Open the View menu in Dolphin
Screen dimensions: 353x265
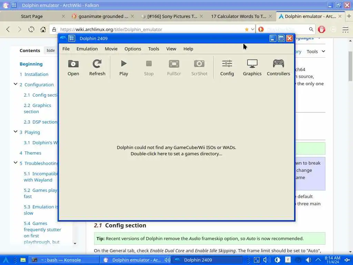point(171,49)
